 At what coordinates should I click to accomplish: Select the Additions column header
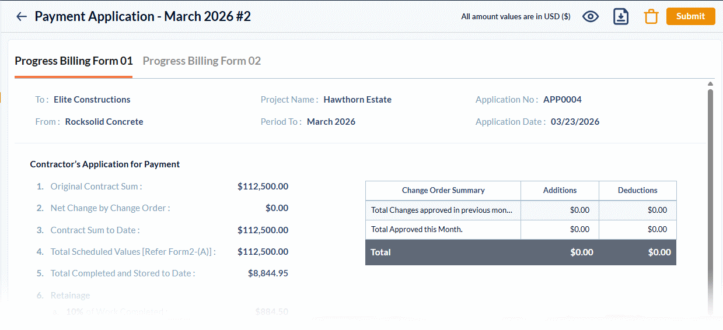560,190
